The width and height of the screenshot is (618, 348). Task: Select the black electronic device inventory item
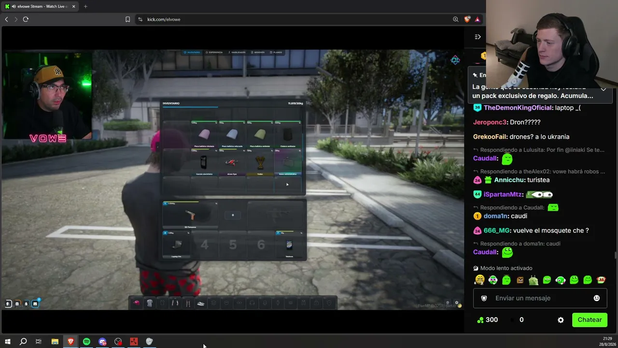click(204, 162)
